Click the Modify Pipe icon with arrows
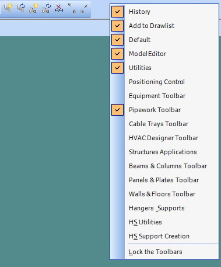221x267 pixels. 21,8
